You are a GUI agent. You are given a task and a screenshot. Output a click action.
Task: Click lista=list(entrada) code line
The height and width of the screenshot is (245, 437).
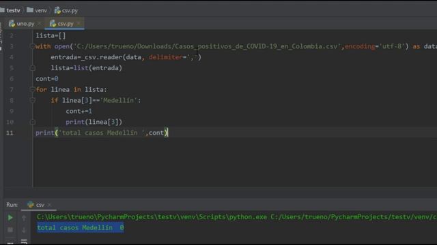point(87,68)
